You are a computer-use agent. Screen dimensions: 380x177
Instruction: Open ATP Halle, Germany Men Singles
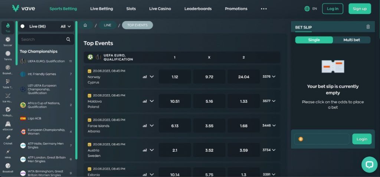[x=46, y=145]
